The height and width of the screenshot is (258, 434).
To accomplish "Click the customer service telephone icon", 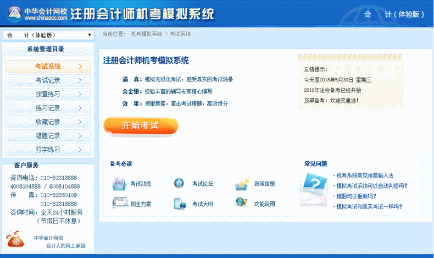I will tap(15, 239).
